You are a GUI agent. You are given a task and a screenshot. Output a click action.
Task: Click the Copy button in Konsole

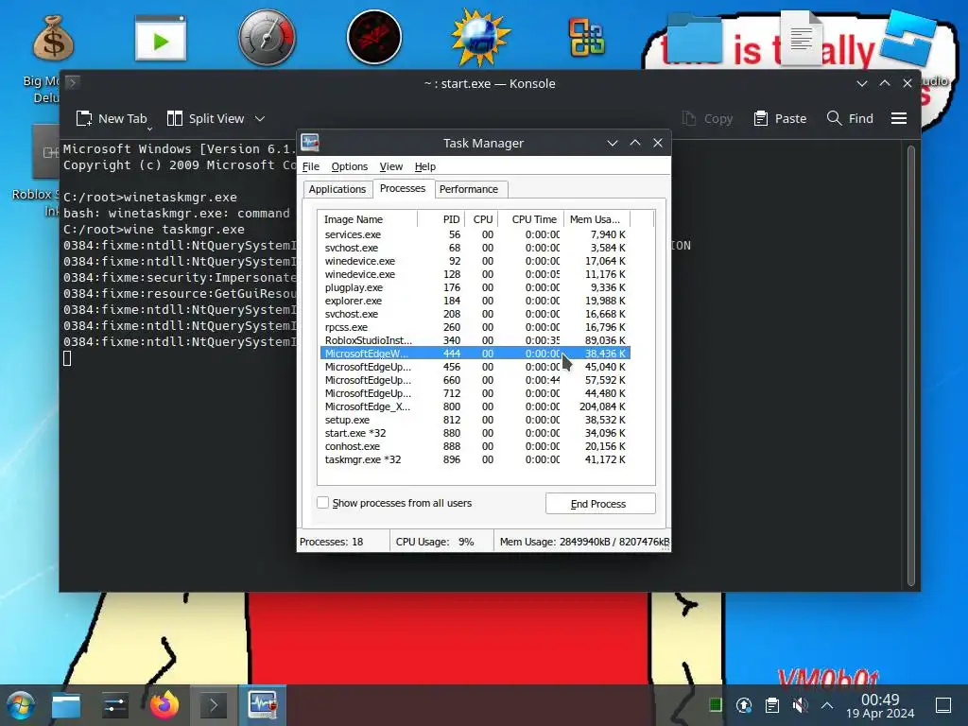707,118
